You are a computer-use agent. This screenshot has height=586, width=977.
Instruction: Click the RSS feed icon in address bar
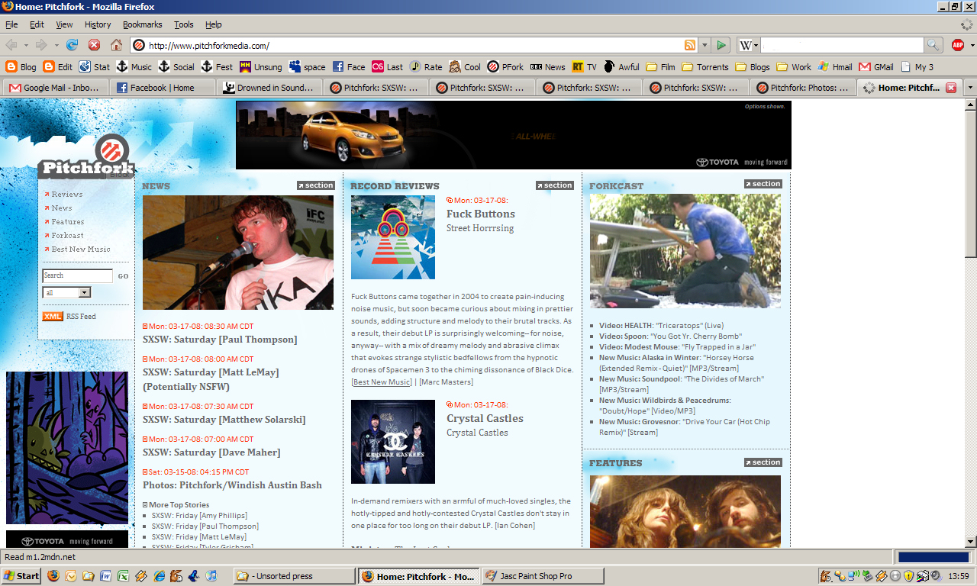(690, 45)
